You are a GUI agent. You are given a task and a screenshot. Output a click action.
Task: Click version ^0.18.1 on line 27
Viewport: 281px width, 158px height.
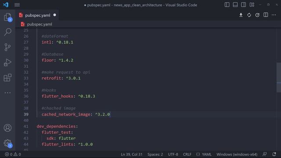point(65,42)
